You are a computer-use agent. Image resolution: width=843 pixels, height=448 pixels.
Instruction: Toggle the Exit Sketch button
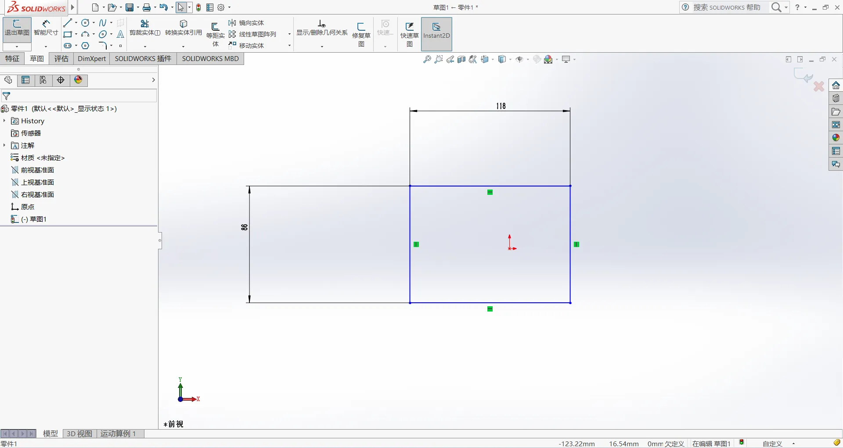click(17, 30)
